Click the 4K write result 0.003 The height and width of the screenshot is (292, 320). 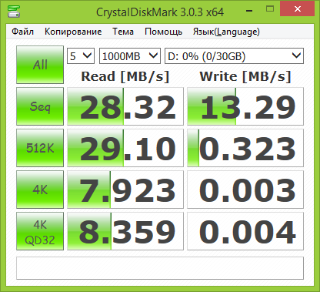245,190
